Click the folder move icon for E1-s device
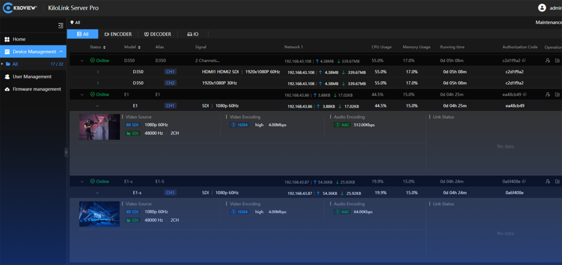This screenshot has height=265, width=562. point(557,181)
